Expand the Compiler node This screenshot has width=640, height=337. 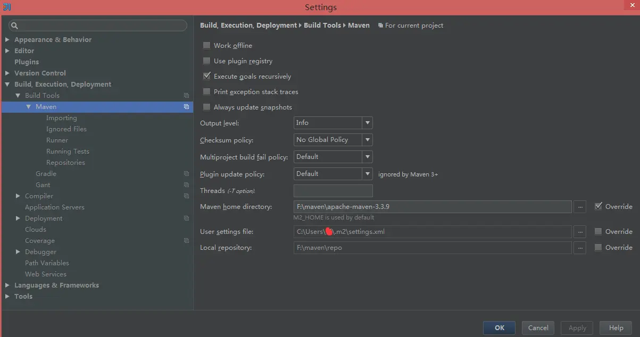(x=18, y=196)
